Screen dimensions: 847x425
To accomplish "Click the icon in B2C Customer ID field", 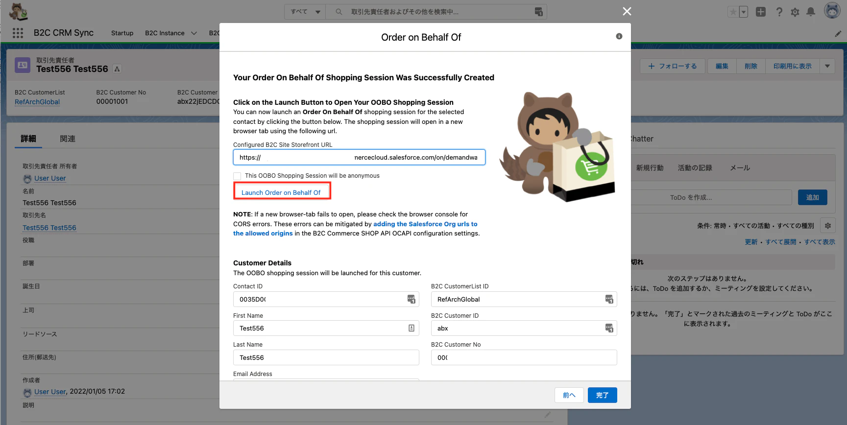I will coord(609,328).
